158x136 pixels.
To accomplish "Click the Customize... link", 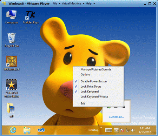I will click(x=116, y=117).
